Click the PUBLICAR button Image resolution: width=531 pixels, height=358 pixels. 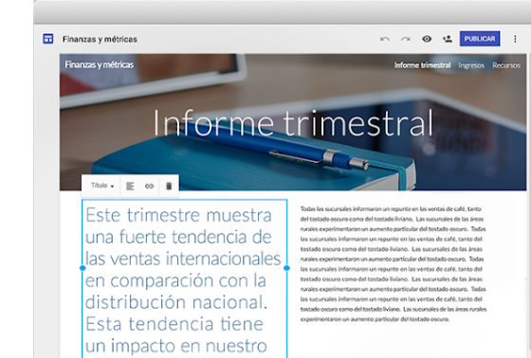(x=480, y=39)
